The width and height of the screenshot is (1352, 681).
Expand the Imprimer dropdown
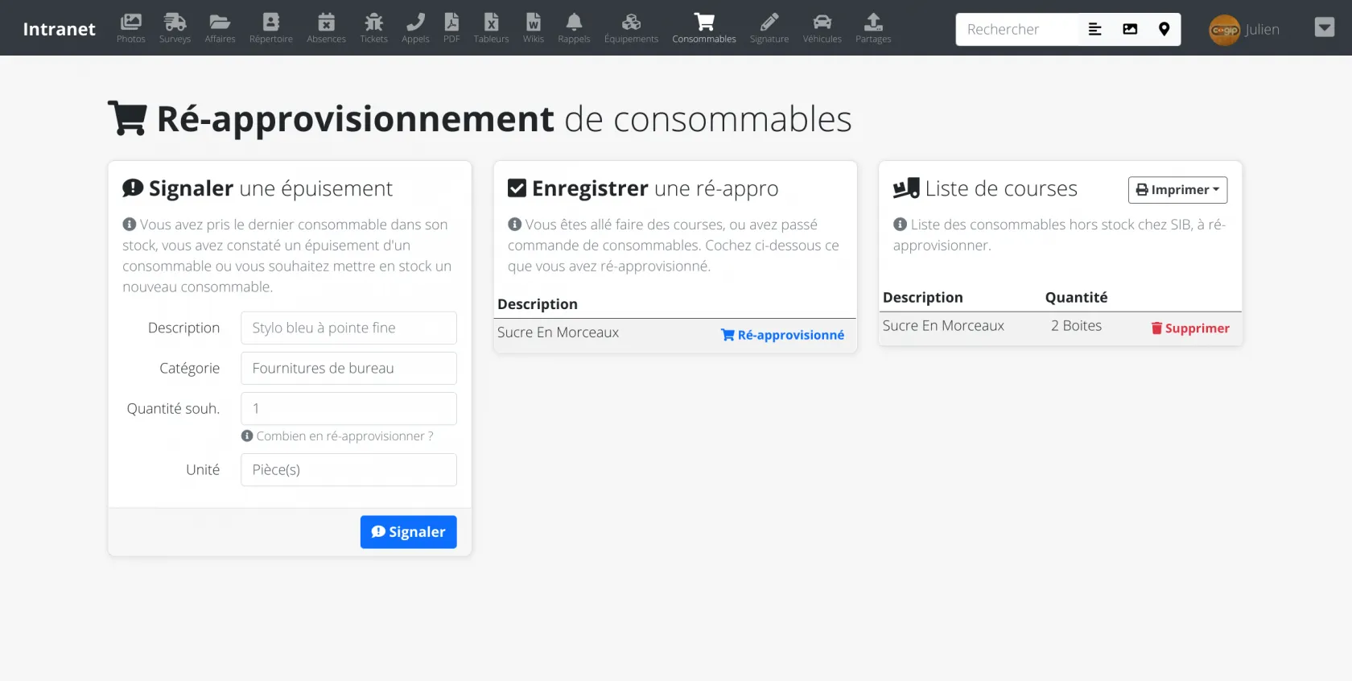1177,190
